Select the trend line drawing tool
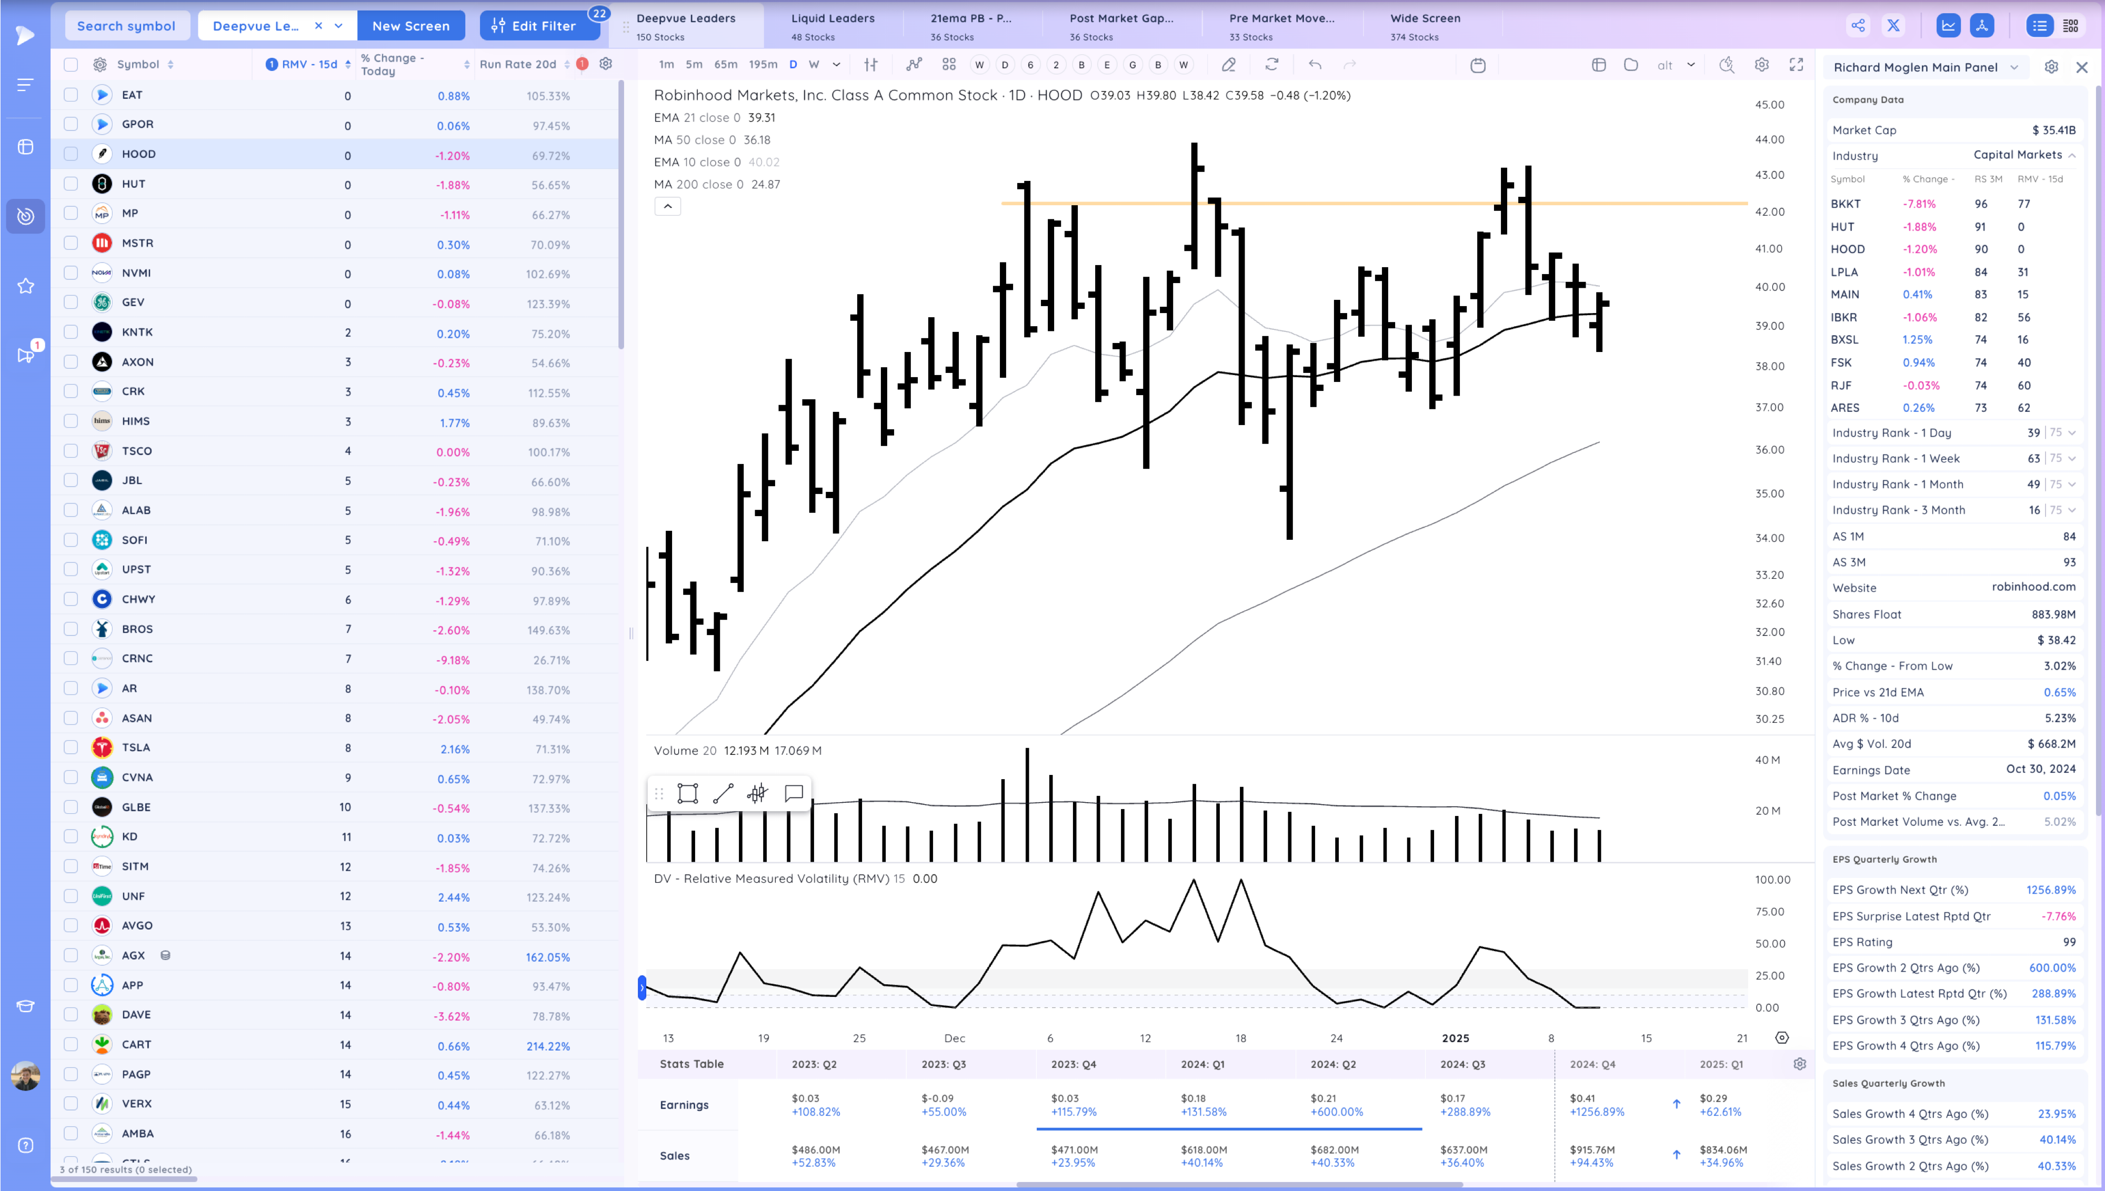 pyautogui.click(x=723, y=793)
